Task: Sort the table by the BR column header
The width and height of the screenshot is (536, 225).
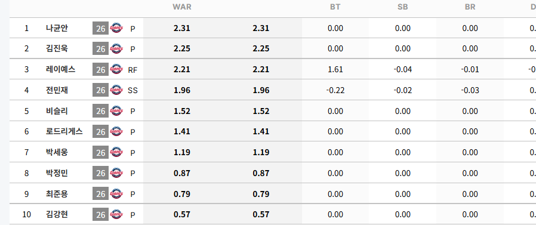Action: (x=470, y=7)
